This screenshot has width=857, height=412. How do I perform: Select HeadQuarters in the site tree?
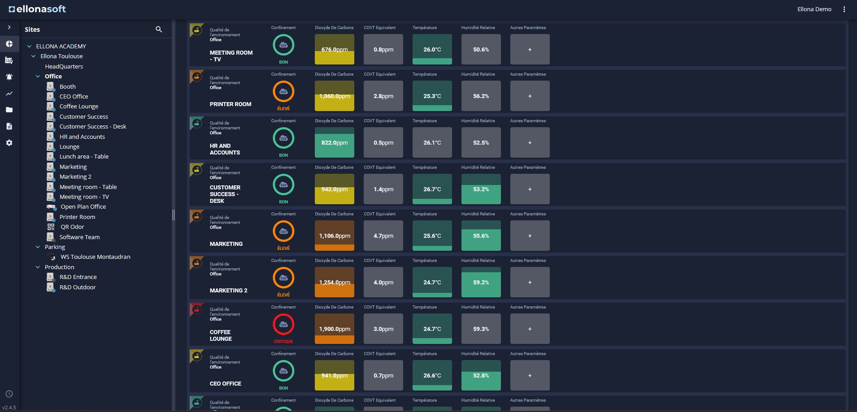click(64, 66)
